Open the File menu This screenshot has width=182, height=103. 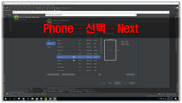(5, 6)
